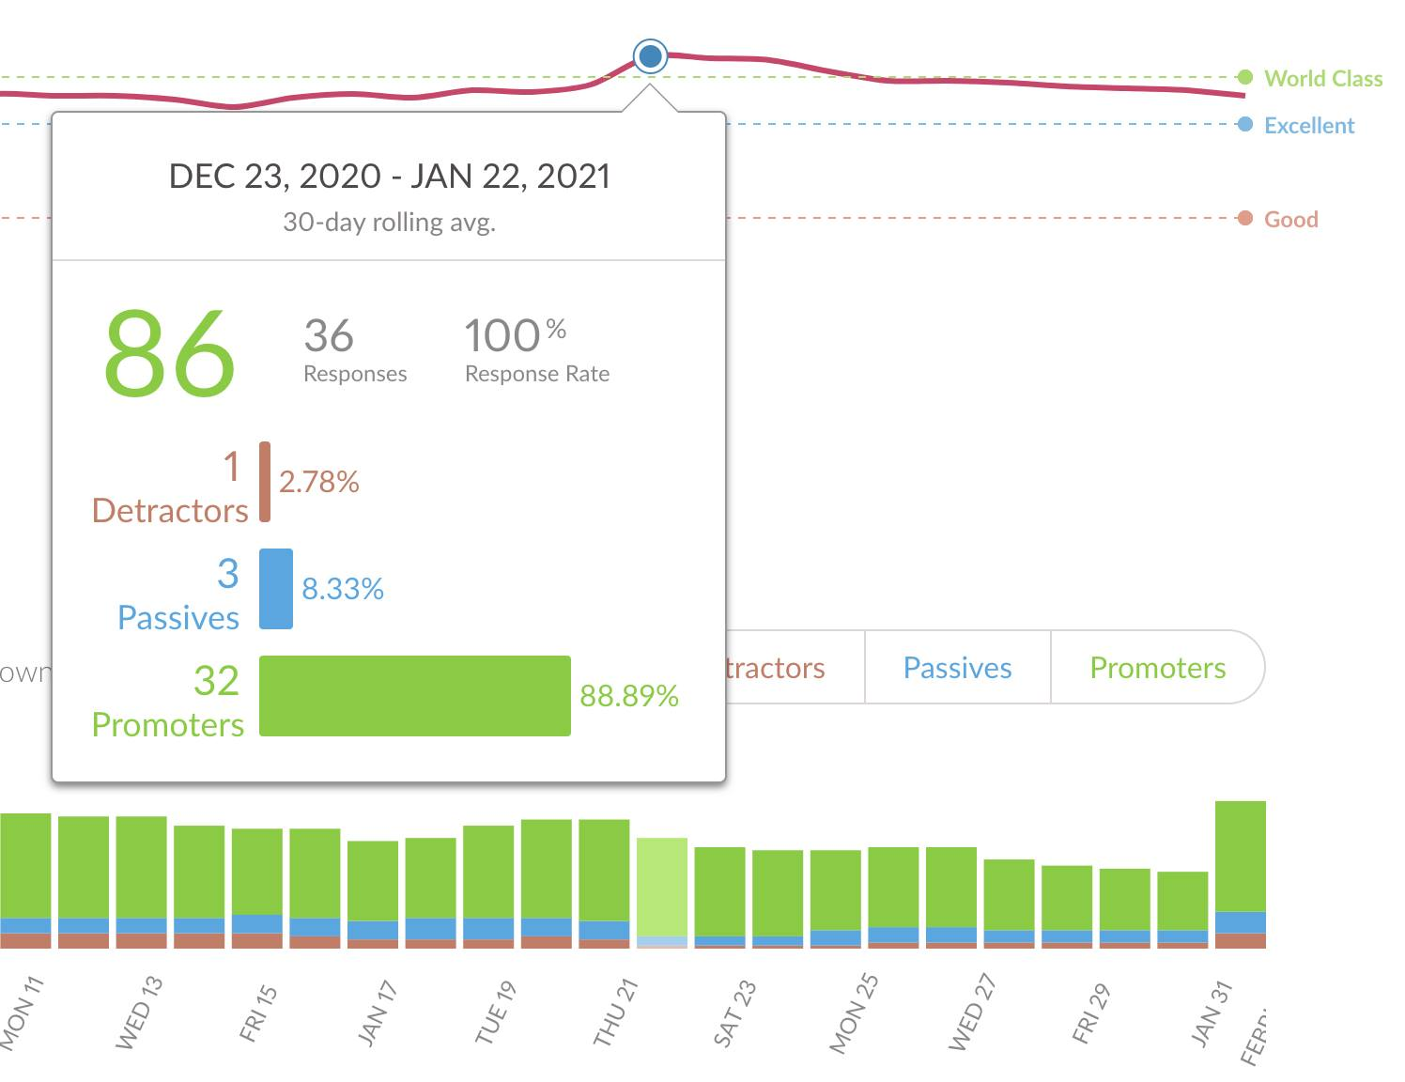Click the red Detractors bar in tooltip
This screenshot has height=1082, width=1405.
[x=265, y=482]
